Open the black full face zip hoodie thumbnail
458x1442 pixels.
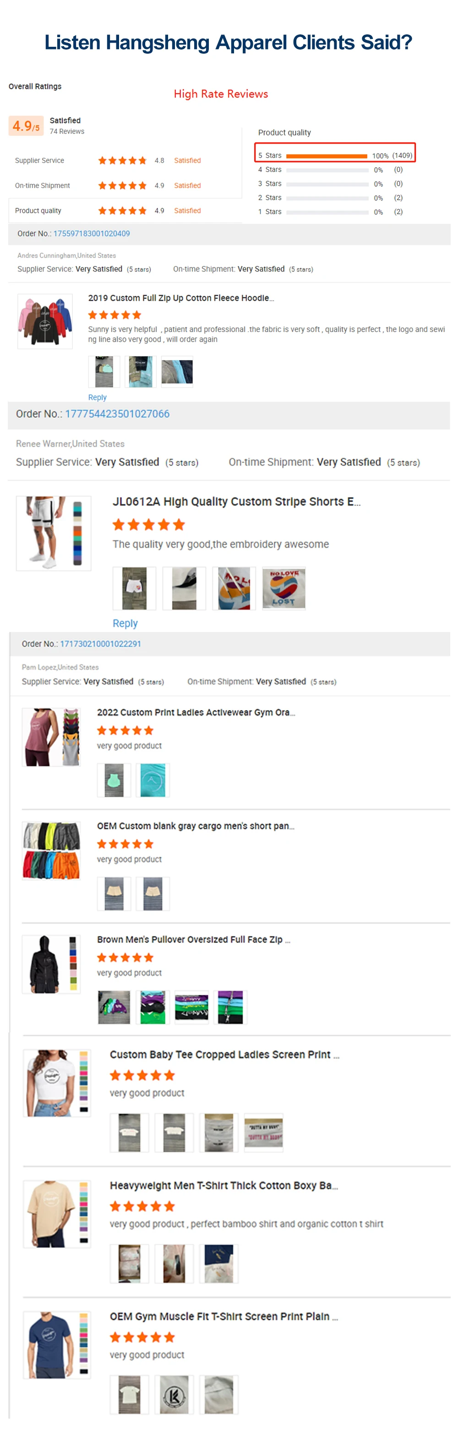click(x=51, y=965)
